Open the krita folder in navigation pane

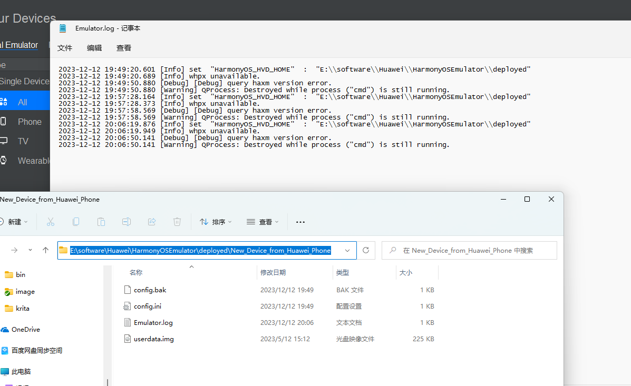point(23,309)
